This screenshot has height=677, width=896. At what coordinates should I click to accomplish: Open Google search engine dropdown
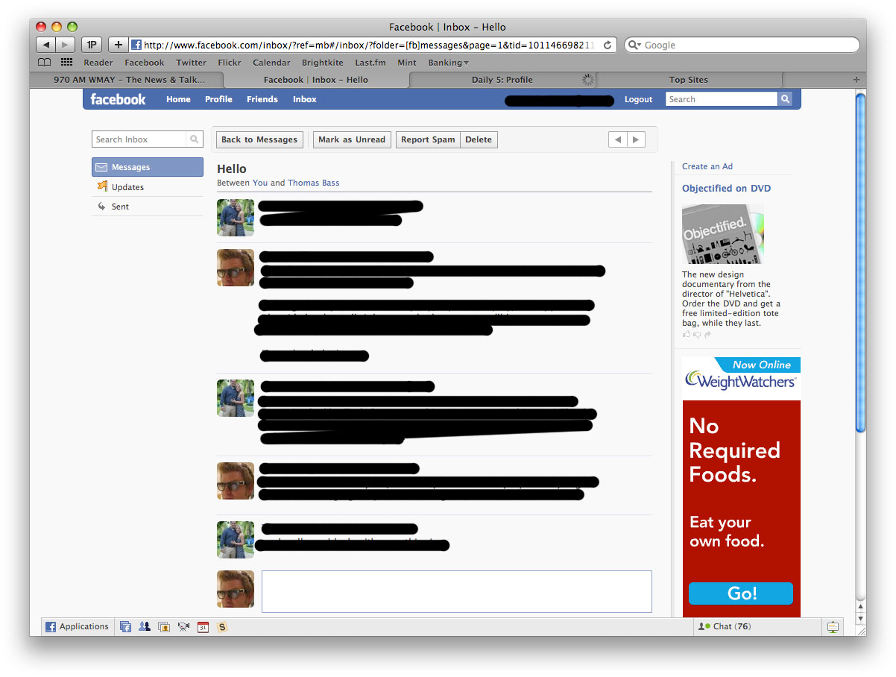pyautogui.click(x=634, y=45)
